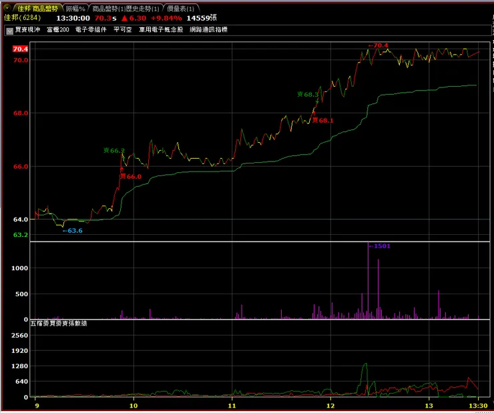Expand the category list arrow beside 買賣現沖
The width and height of the screenshot is (494, 413).
[x=10, y=31]
